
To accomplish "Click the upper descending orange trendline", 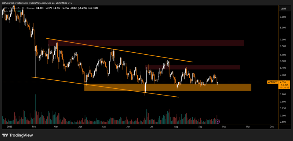I will pos(120,51).
